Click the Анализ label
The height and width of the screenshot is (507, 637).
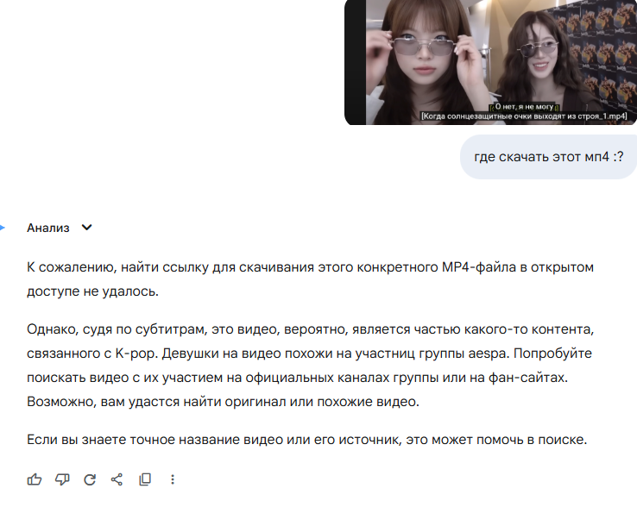(48, 228)
